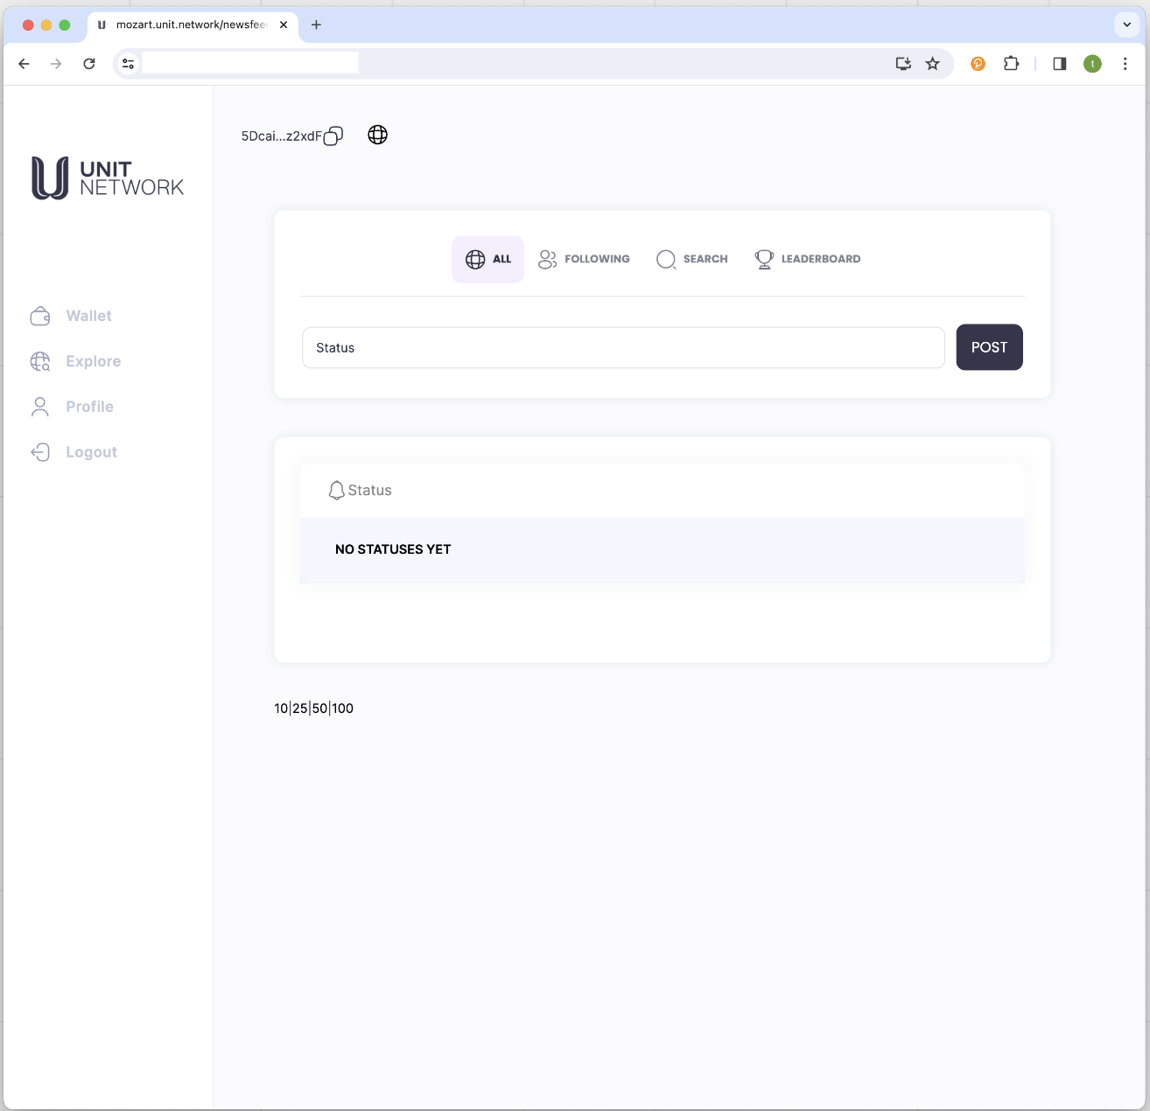This screenshot has width=1150, height=1111.
Task: Bookmark this page with the star icon
Action: click(933, 64)
